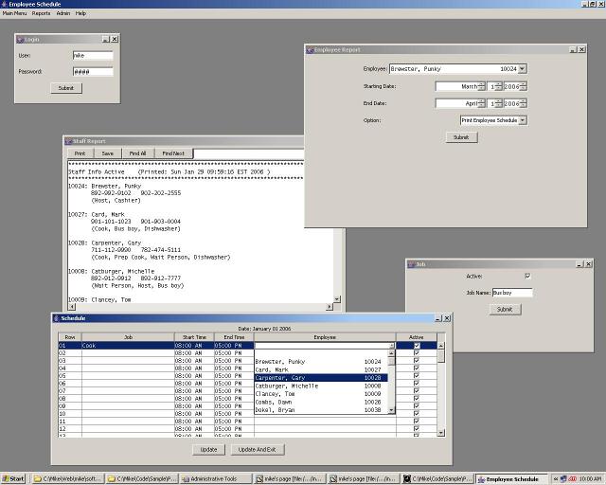
Task: Click the Job Name field
Action: pyautogui.click(x=512, y=293)
